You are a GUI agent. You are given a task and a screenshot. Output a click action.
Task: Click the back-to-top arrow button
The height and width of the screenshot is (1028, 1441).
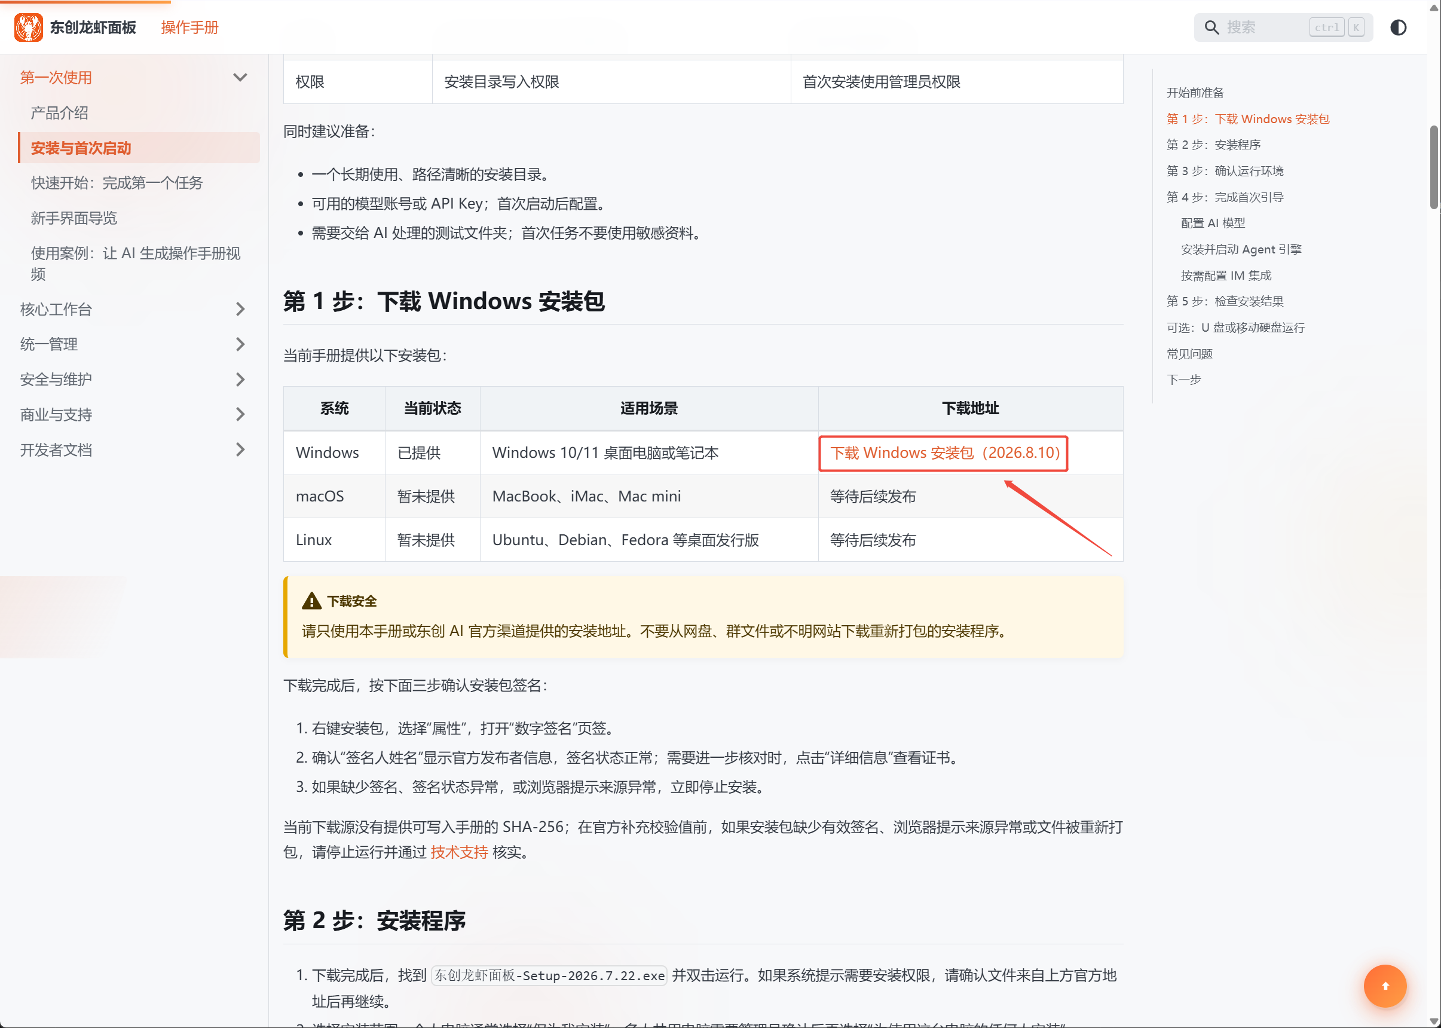coord(1385,986)
